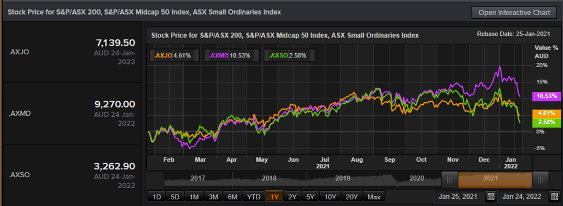Click the highlighted 2021 range selection
The image size is (563, 206).
(x=495, y=180)
